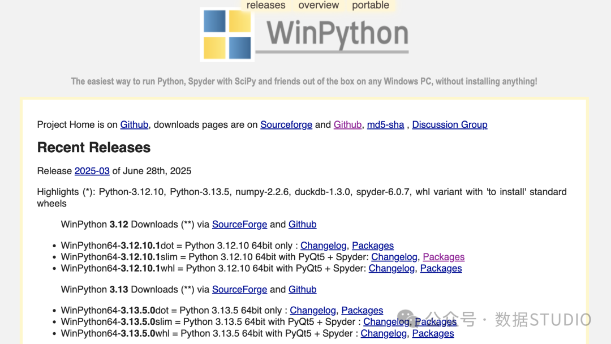
Task: Open Packages for WinPython64-3.12.10.1whl
Action: (x=441, y=268)
